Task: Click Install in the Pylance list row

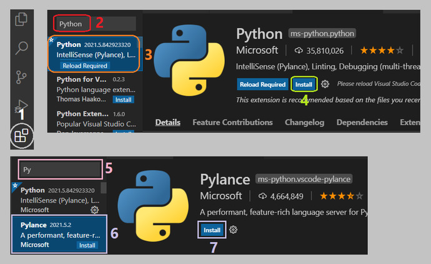Action: (x=87, y=245)
